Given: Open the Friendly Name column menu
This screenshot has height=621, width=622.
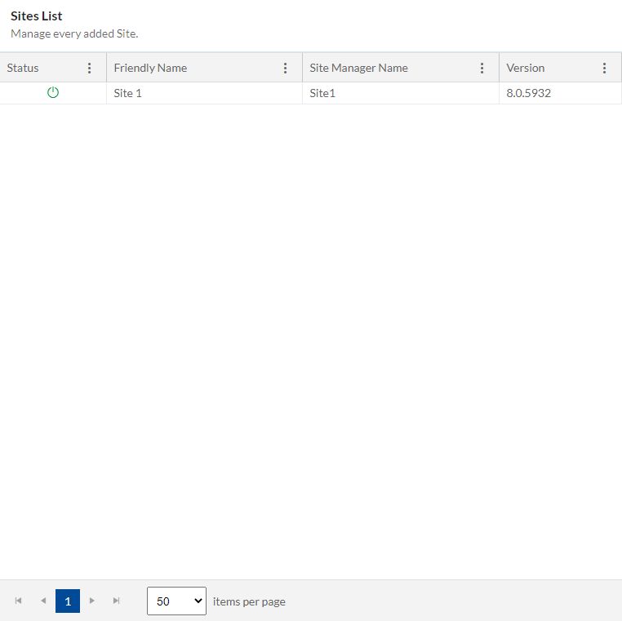Looking at the screenshot, I should 285,69.
